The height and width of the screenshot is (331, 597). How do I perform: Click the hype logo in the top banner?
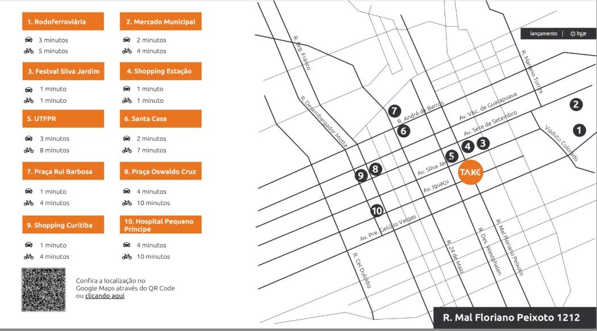[578, 34]
